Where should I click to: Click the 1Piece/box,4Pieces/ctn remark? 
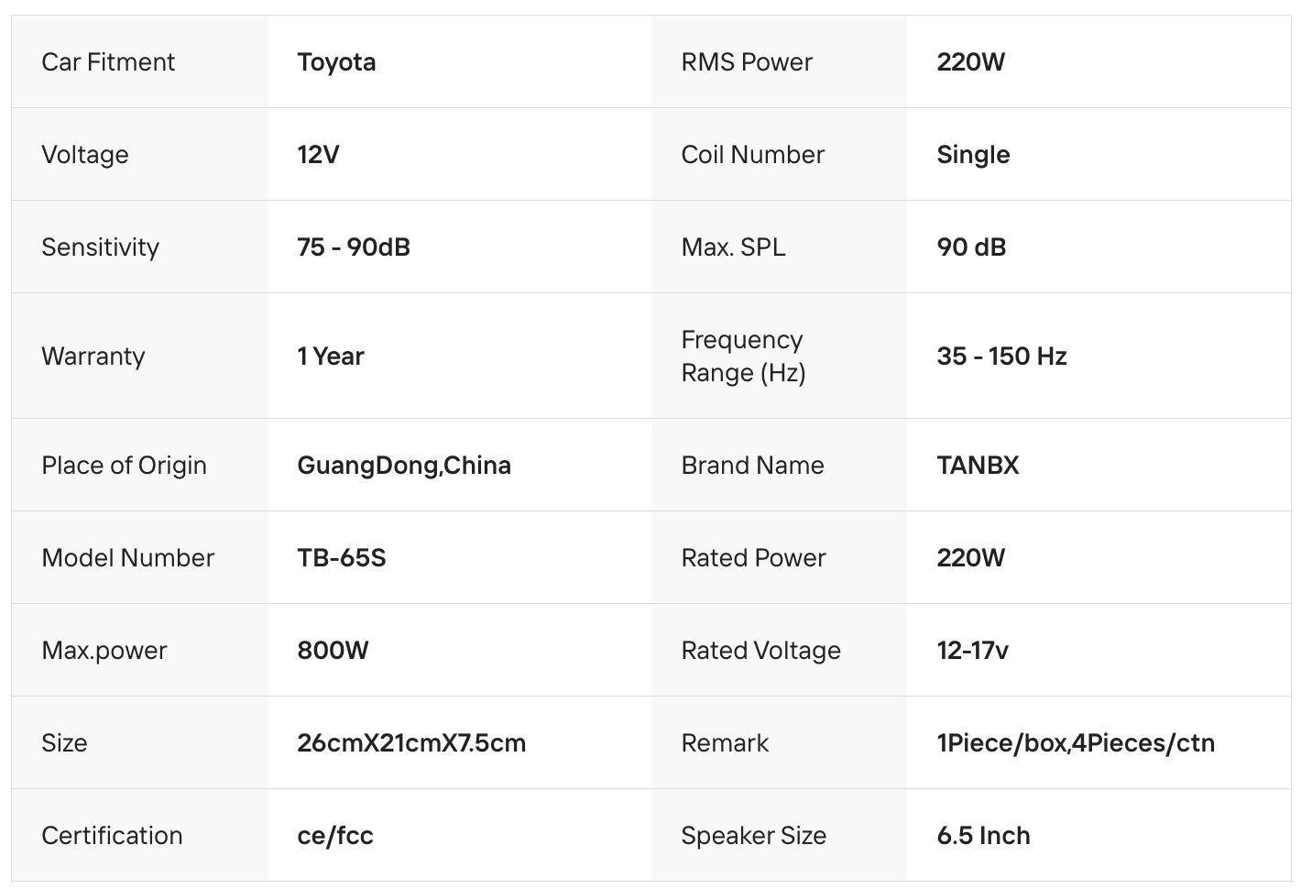point(1076,743)
